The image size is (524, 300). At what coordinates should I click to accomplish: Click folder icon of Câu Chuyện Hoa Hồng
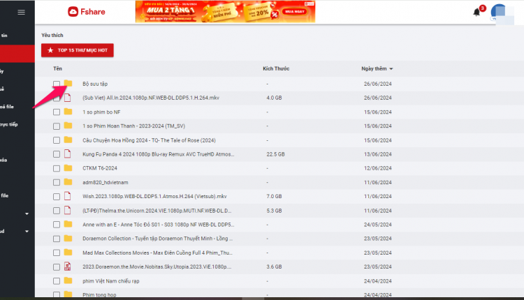[68, 140]
